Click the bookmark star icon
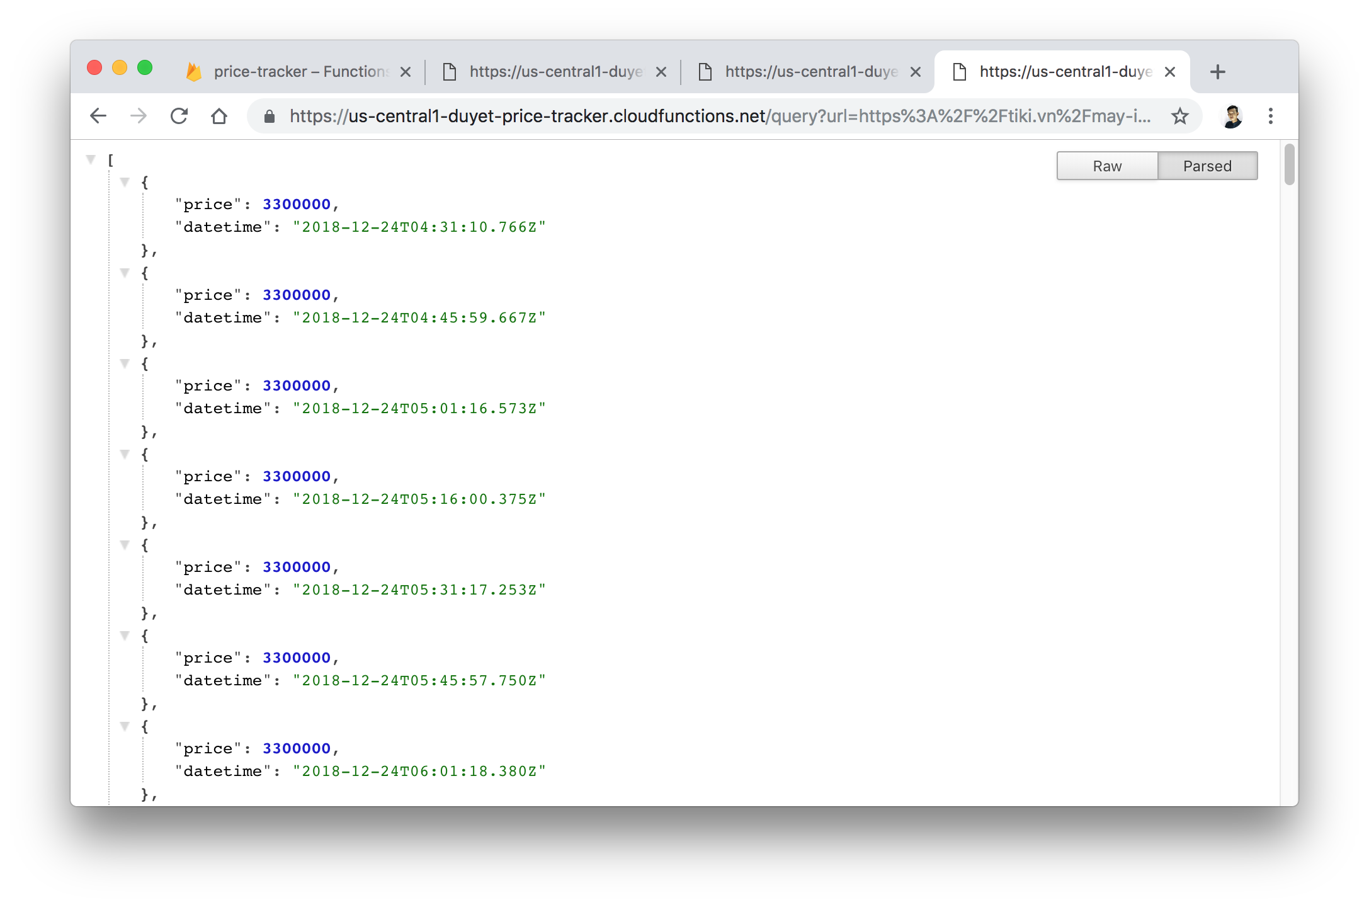 pyautogui.click(x=1181, y=115)
